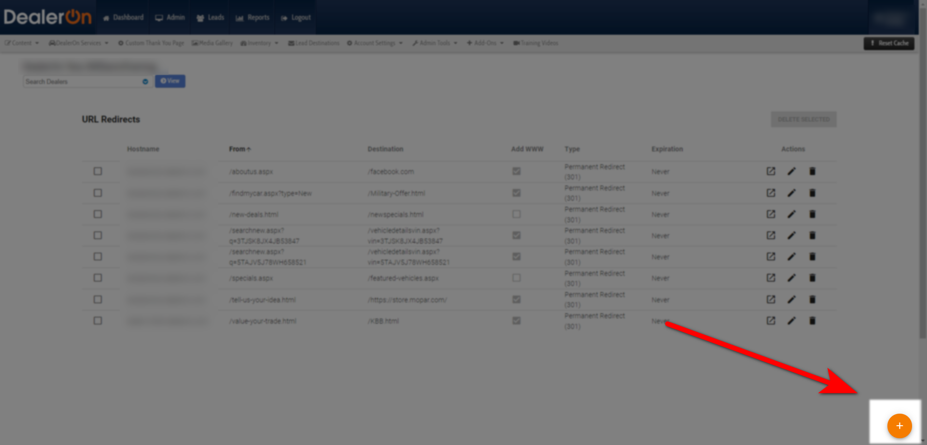The height and width of the screenshot is (445, 927).
Task: Edit the /aboutus.aspx redirect
Action: coord(792,171)
